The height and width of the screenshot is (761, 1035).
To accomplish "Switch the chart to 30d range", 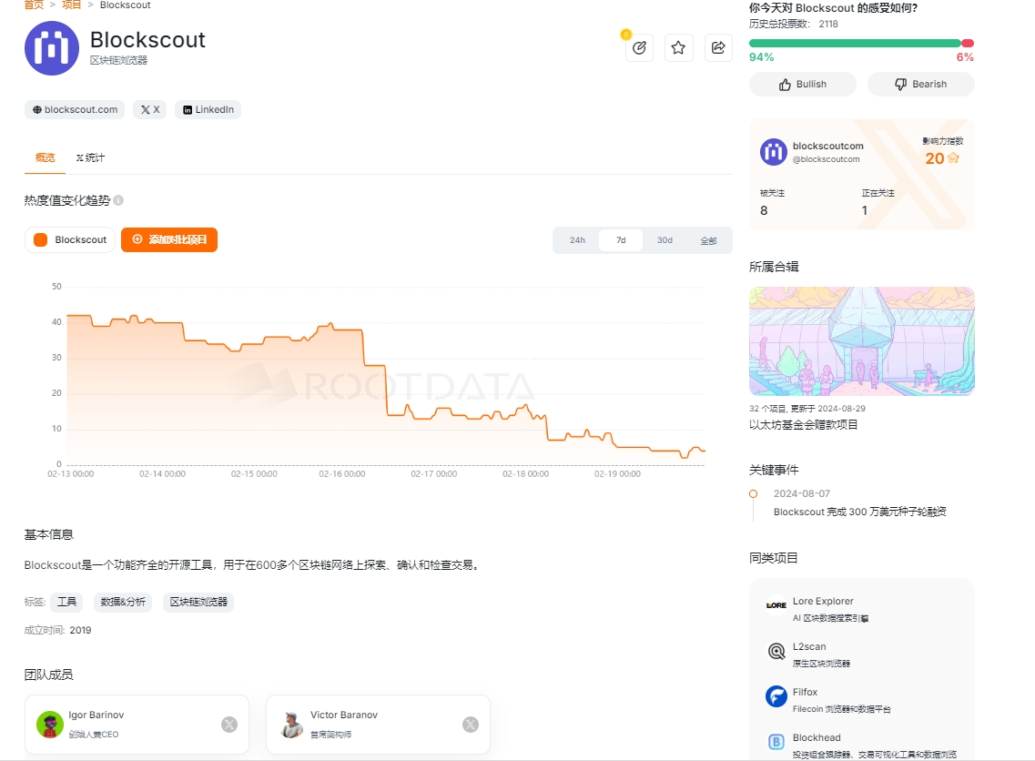I will coord(665,240).
